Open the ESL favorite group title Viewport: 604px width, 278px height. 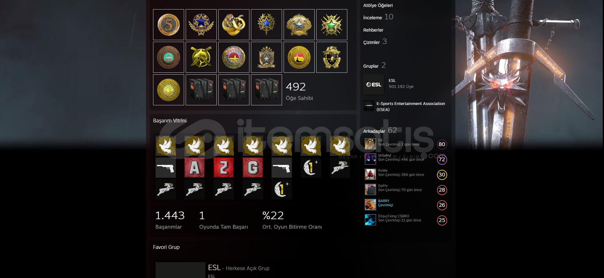[214, 268]
